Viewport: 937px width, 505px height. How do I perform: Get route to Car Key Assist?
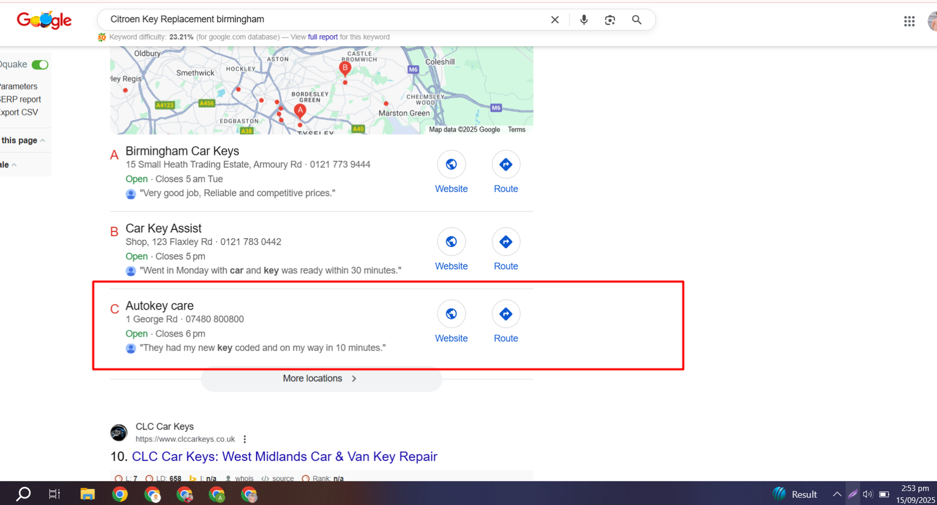[x=505, y=242]
